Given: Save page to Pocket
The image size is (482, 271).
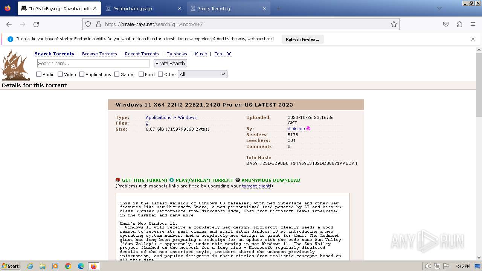Looking at the screenshot, I should click(446, 24).
